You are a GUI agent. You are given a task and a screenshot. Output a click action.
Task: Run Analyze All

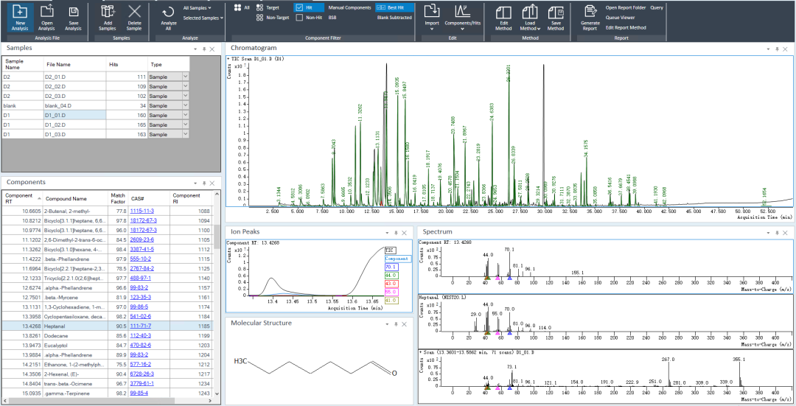pyautogui.click(x=168, y=18)
